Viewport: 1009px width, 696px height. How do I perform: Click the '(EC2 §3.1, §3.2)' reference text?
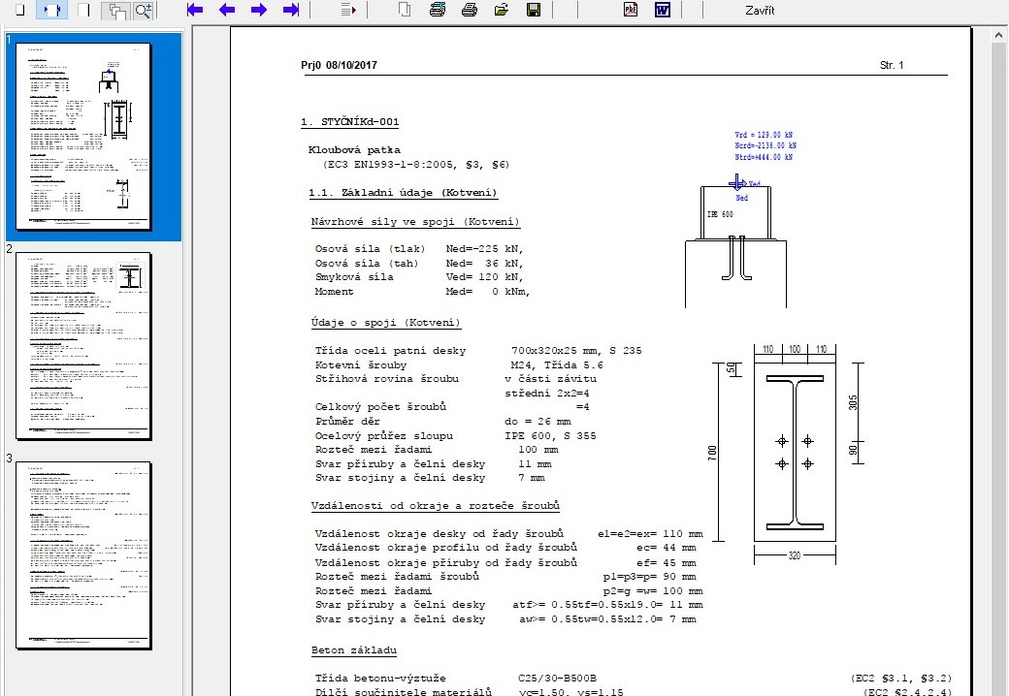tap(901, 678)
